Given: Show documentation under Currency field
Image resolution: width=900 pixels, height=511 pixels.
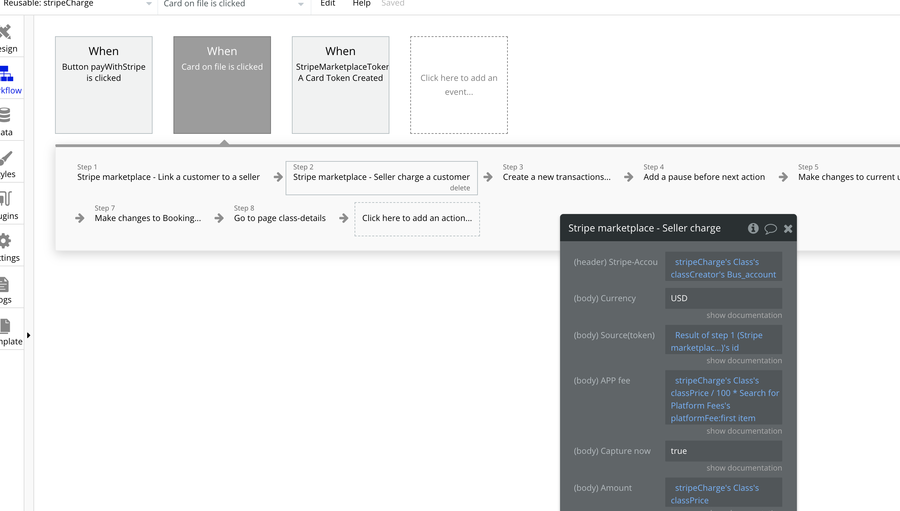Looking at the screenshot, I should 744,315.
